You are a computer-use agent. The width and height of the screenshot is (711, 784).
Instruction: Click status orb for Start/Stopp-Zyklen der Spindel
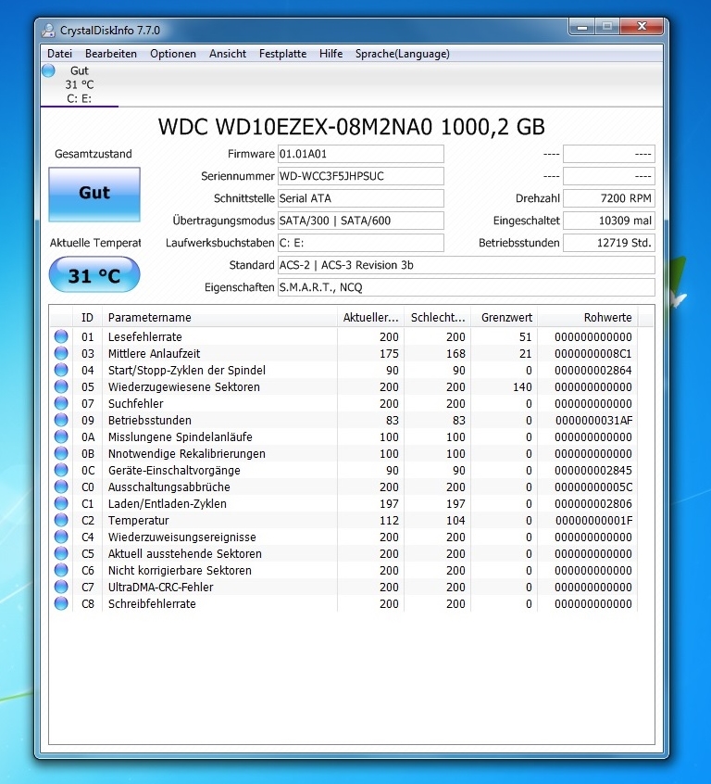click(x=61, y=370)
